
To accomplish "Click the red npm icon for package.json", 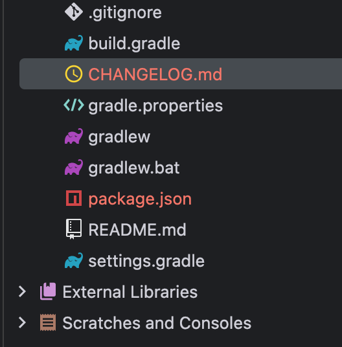I will pyautogui.click(x=74, y=198).
